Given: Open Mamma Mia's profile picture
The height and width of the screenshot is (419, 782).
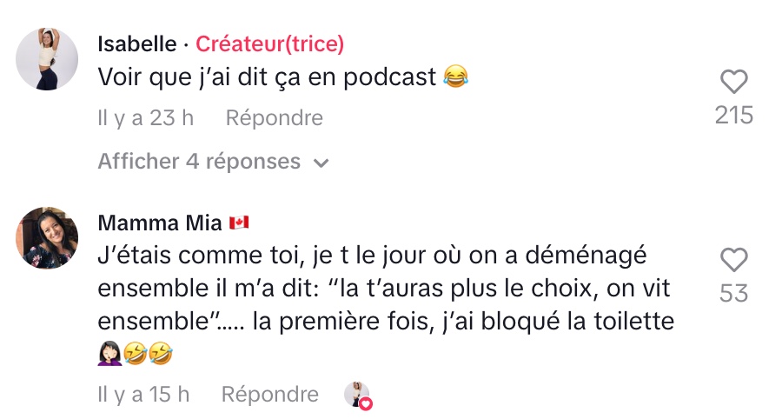Looking at the screenshot, I should click(x=47, y=237).
